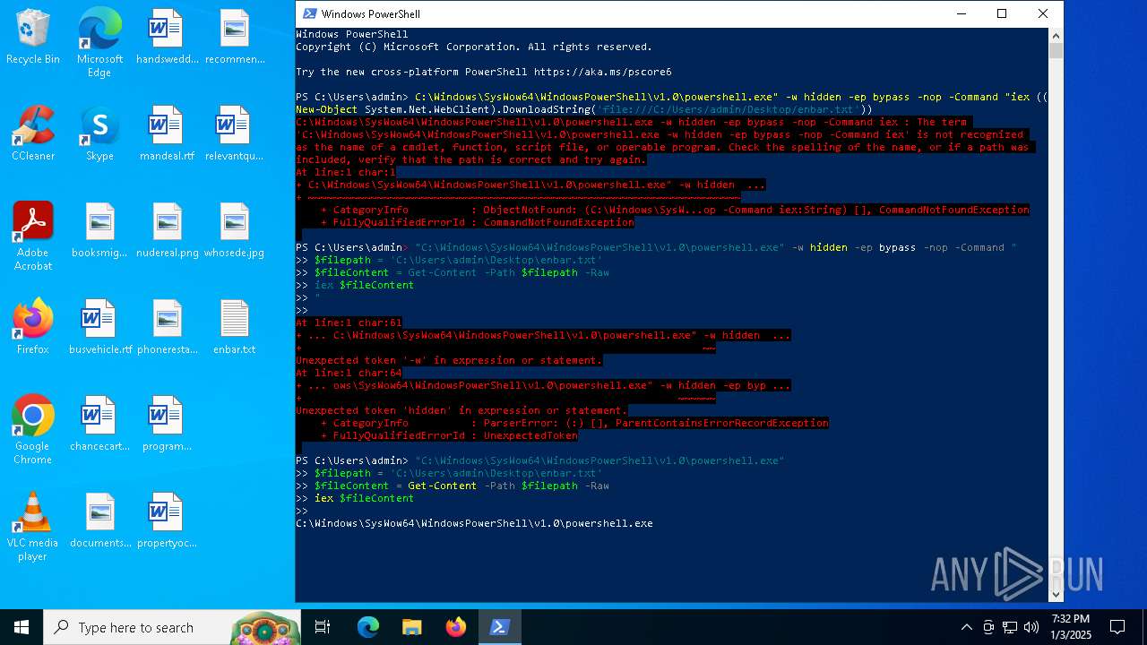Click "Unexpected token 'hidden'" error line
Viewport: 1147px width, 645px height.
coord(461,410)
